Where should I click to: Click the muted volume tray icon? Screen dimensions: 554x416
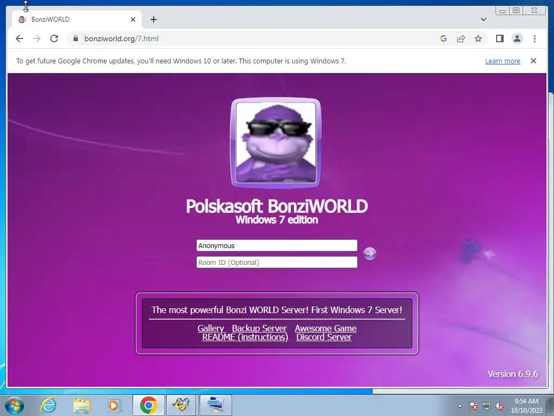[499, 406]
